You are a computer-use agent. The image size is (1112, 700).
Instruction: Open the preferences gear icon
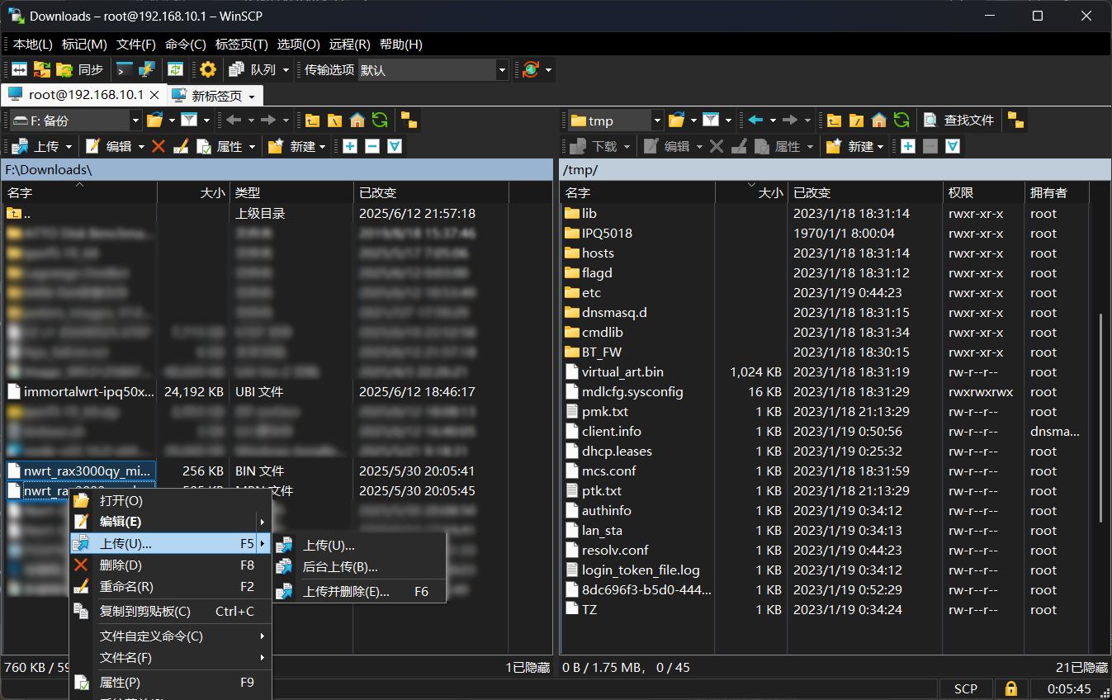[208, 70]
